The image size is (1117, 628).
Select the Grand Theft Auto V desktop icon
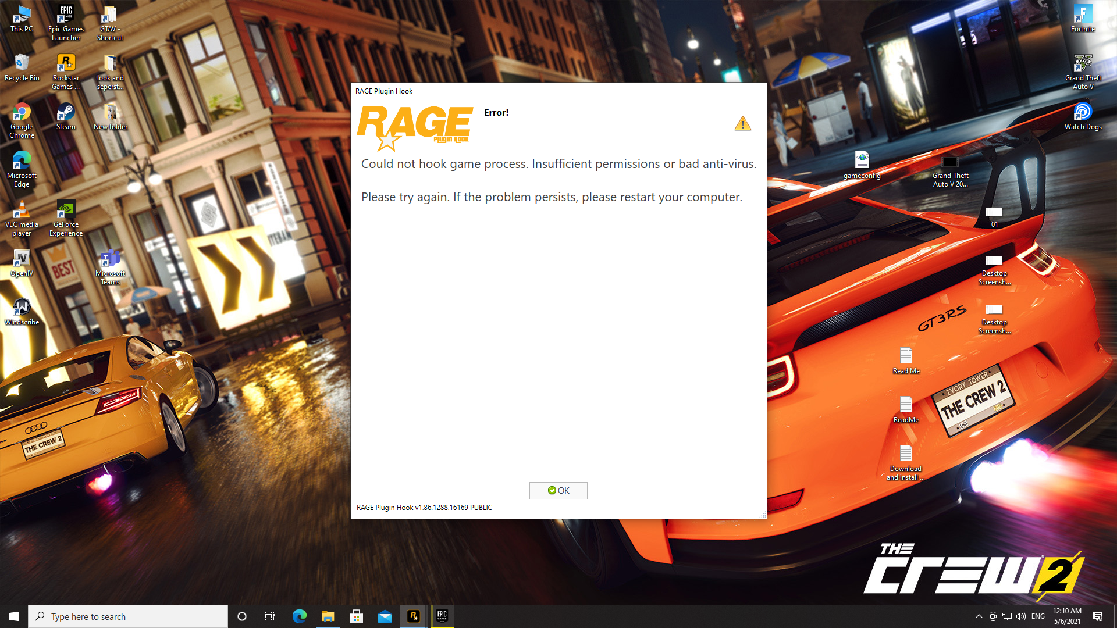[x=1083, y=64]
